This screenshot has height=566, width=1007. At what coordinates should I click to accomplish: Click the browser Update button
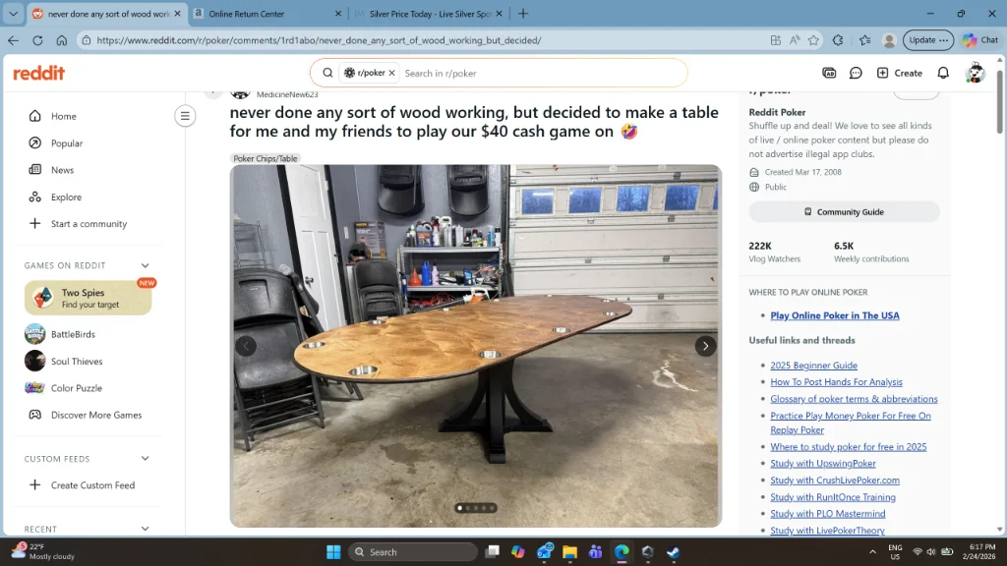click(928, 39)
